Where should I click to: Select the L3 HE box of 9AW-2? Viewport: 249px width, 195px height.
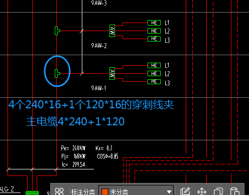[x=154, y=39]
